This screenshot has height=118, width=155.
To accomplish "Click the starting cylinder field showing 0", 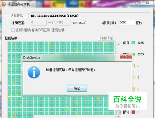I will [x=38, y=23].
